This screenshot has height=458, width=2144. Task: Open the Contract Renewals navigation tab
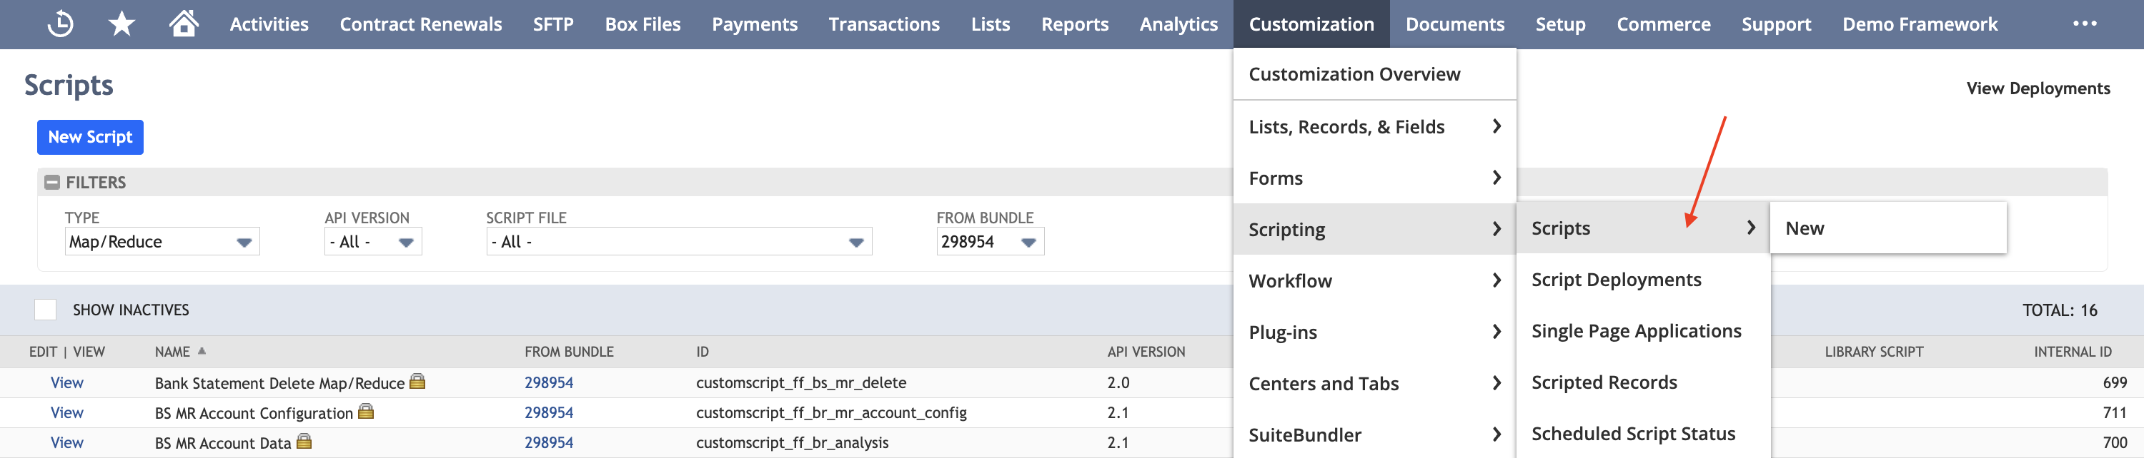pos(420,24)
